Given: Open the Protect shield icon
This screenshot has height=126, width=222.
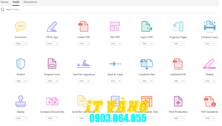Looking at the screenshot, I should (x=21, y=64).
